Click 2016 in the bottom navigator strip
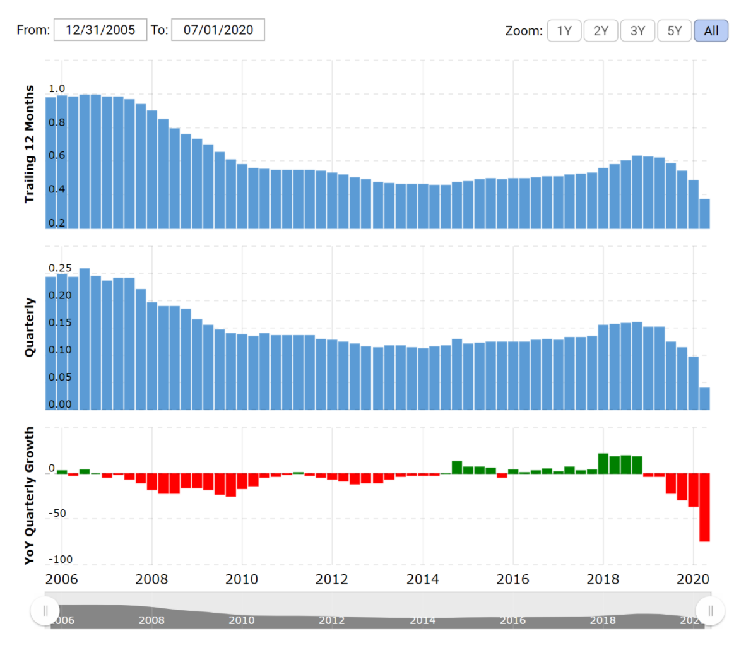746x655 pixels. tap(512, 620)
